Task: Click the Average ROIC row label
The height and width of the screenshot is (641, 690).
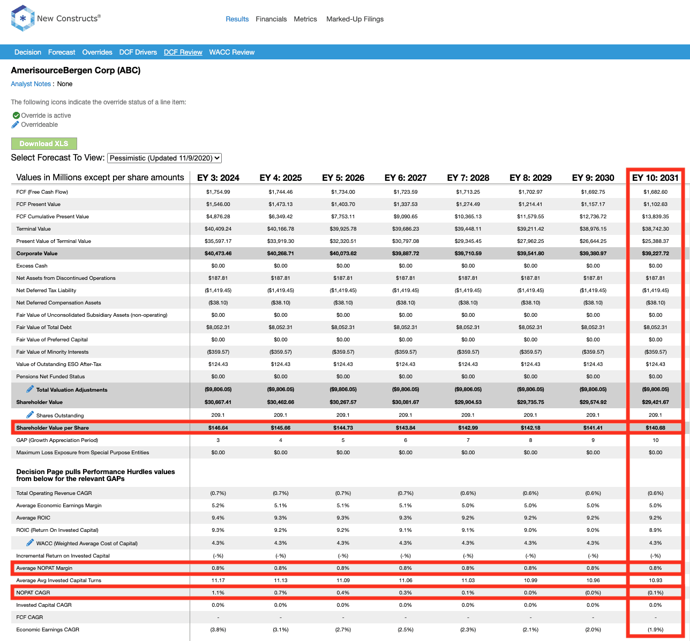Action: click(x=33, y=517)
